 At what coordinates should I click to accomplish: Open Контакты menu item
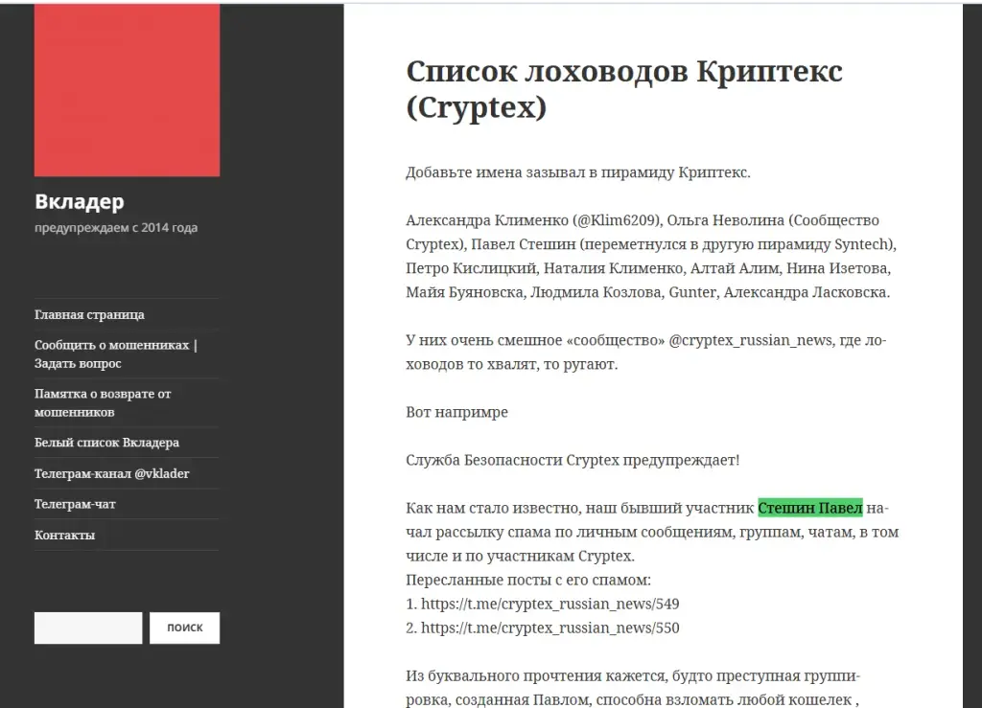pos(65,535)
